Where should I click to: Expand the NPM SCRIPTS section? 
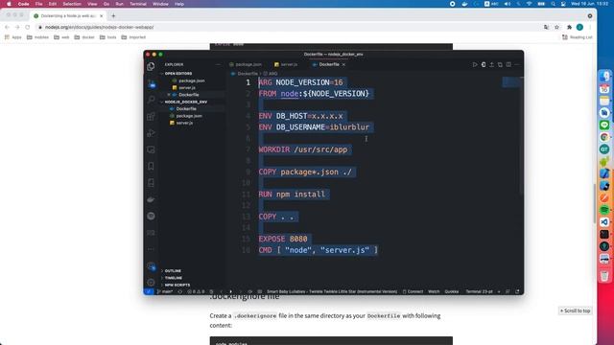tap(177, 285)
